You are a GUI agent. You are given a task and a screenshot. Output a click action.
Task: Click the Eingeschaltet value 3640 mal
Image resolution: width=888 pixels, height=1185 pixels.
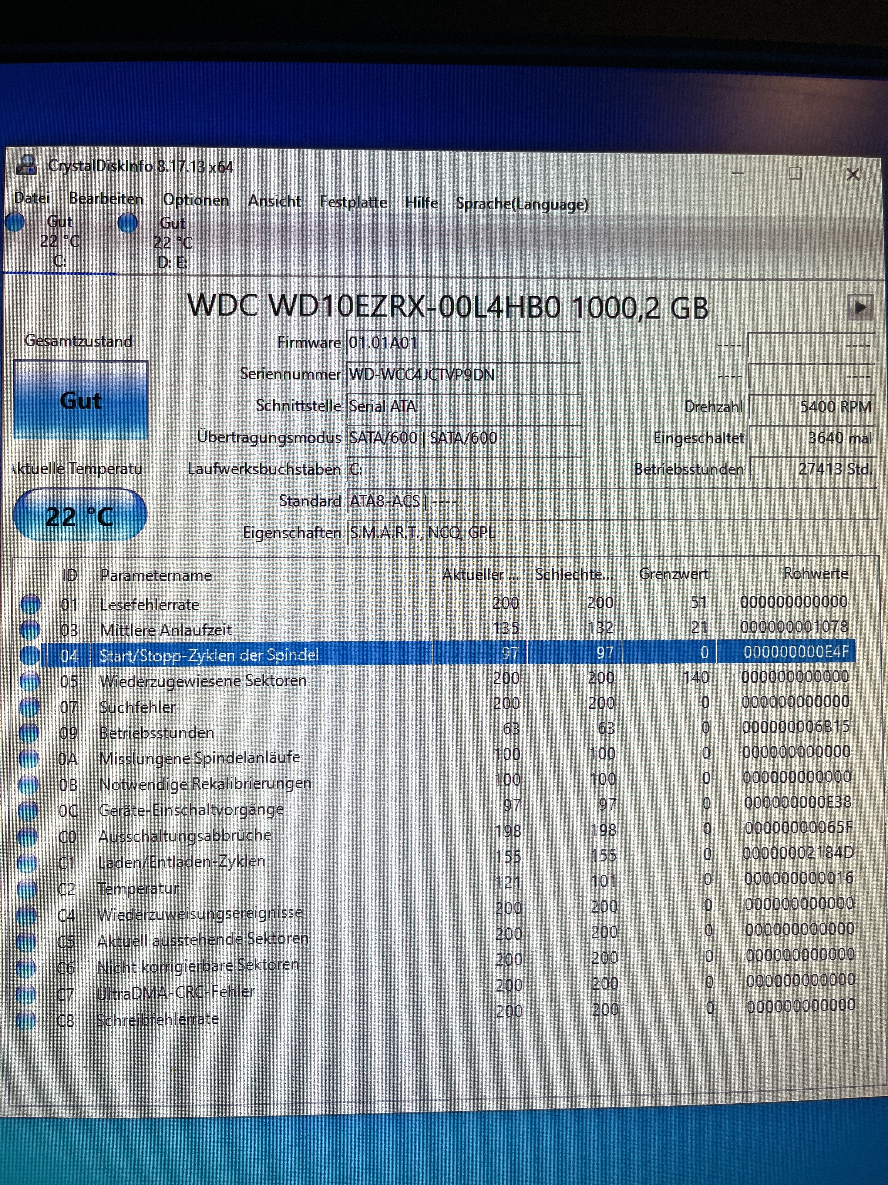point(812,438)
